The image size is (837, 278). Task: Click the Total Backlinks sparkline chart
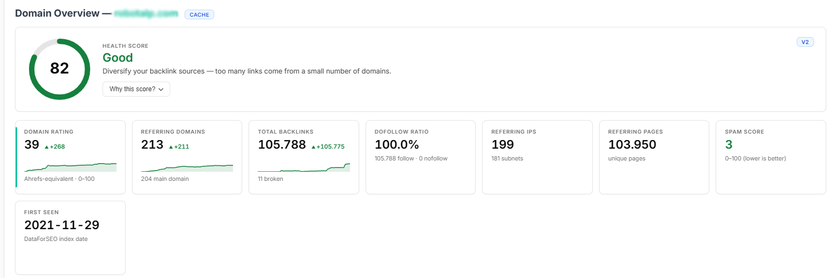(x=304, y=166)
